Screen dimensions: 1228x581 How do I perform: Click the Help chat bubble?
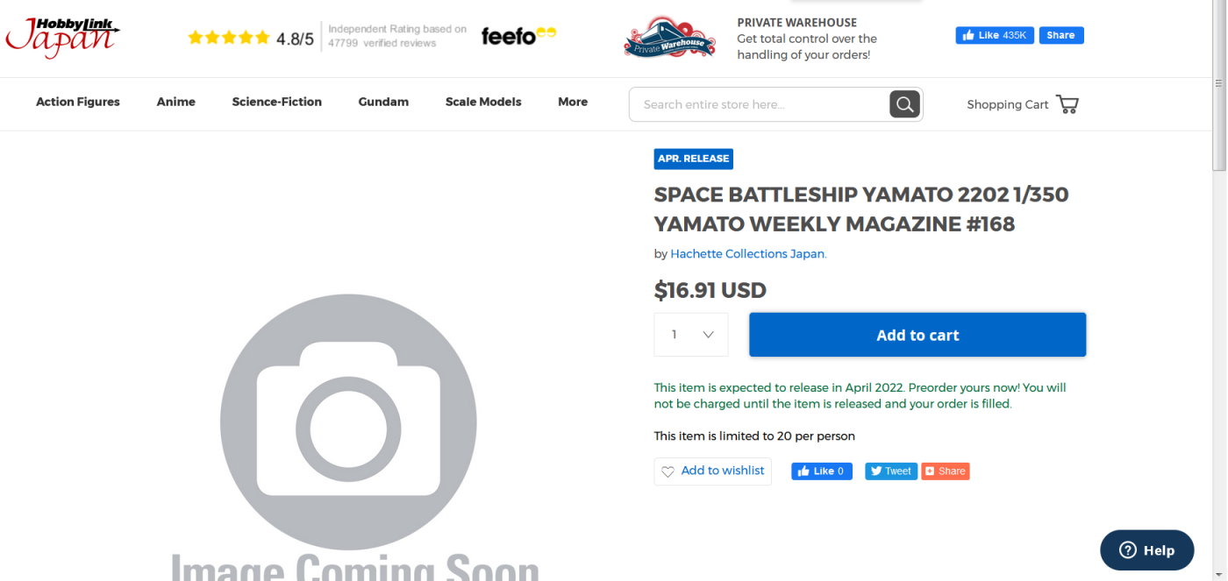tap(1146, 550)
